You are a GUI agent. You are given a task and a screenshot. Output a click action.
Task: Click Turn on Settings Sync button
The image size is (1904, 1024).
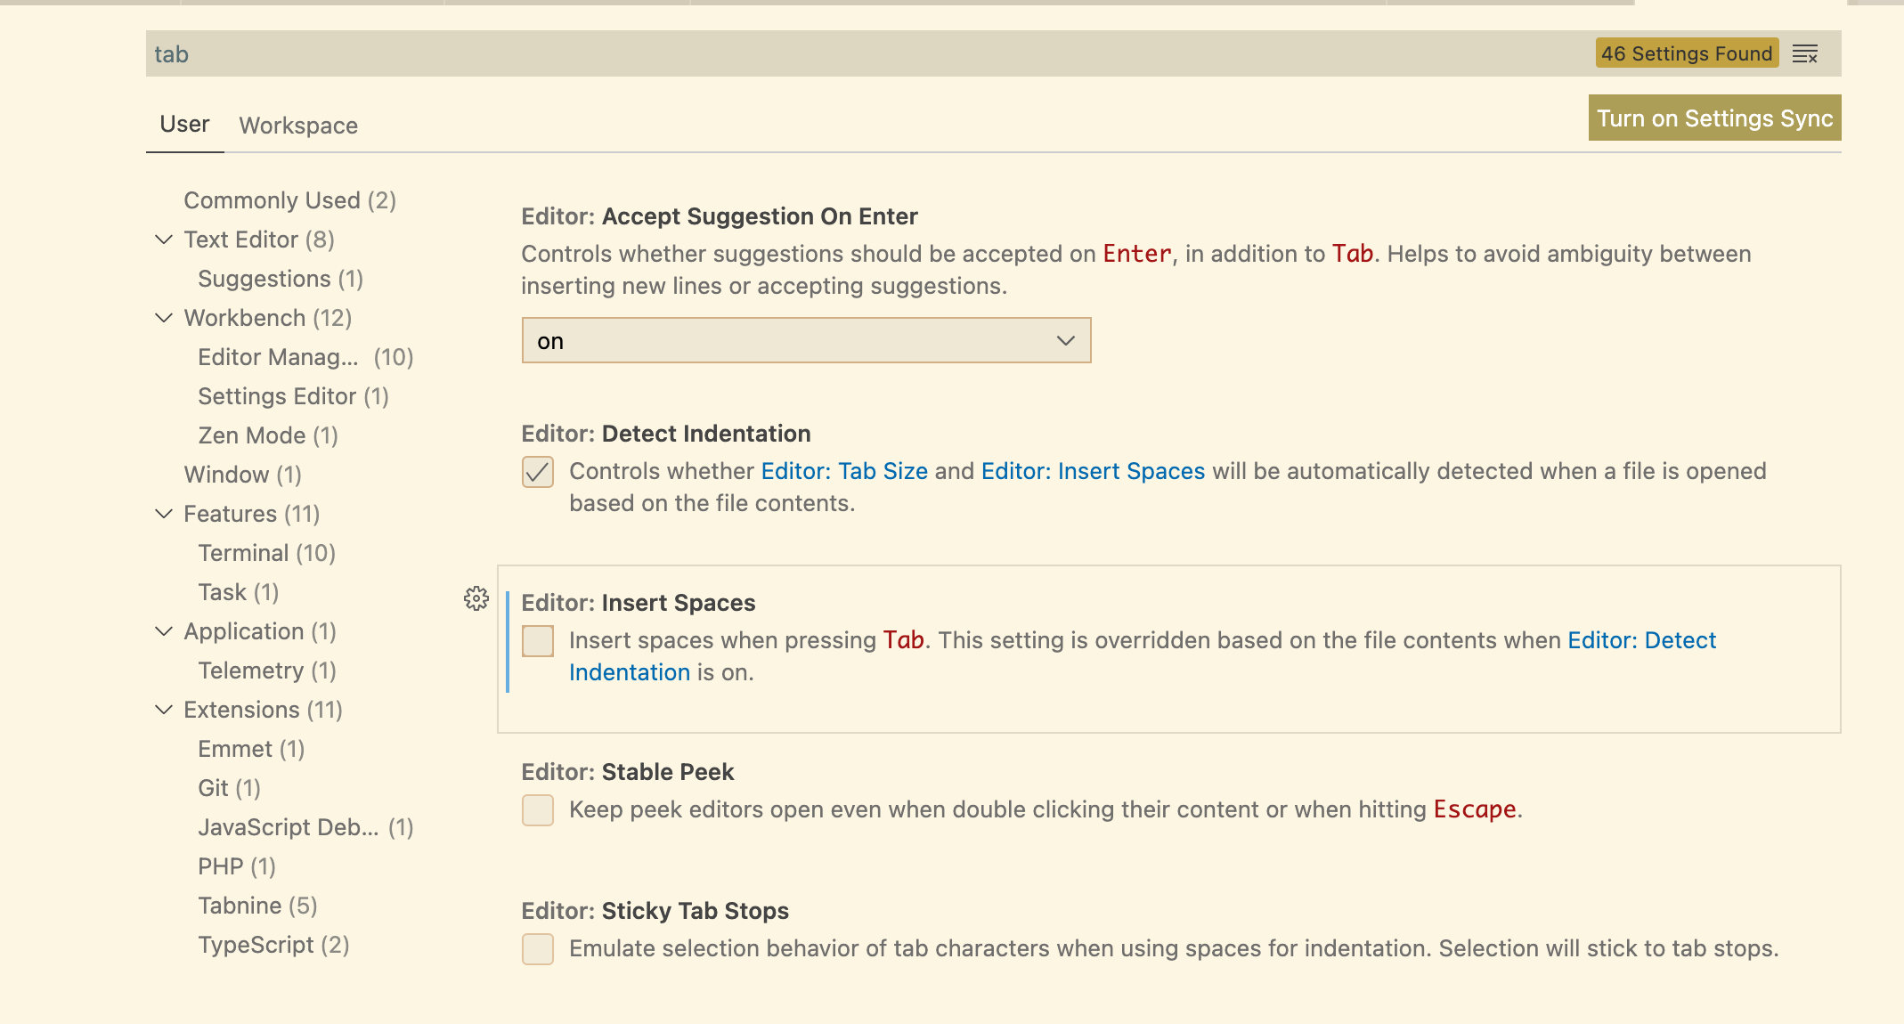pyautogui.click(x=1714, y=118)
